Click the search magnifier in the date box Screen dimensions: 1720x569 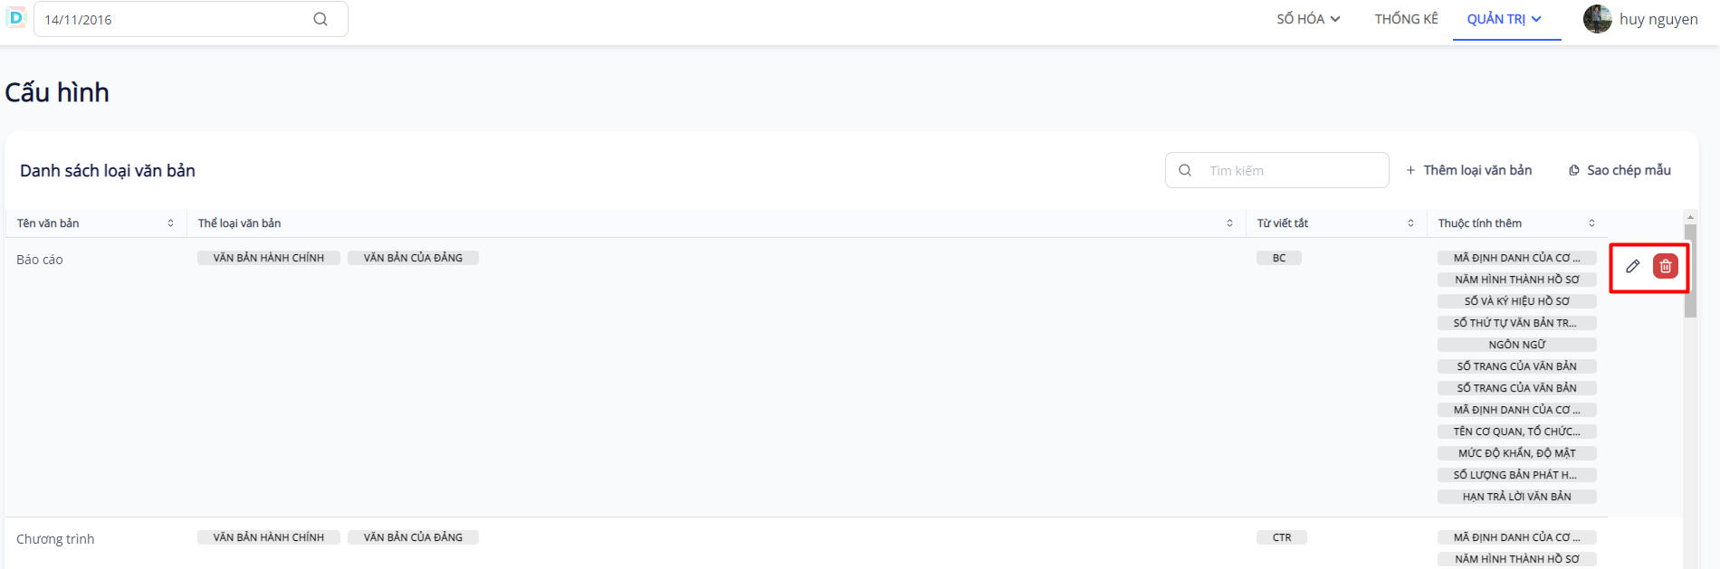tap(320, 19)
